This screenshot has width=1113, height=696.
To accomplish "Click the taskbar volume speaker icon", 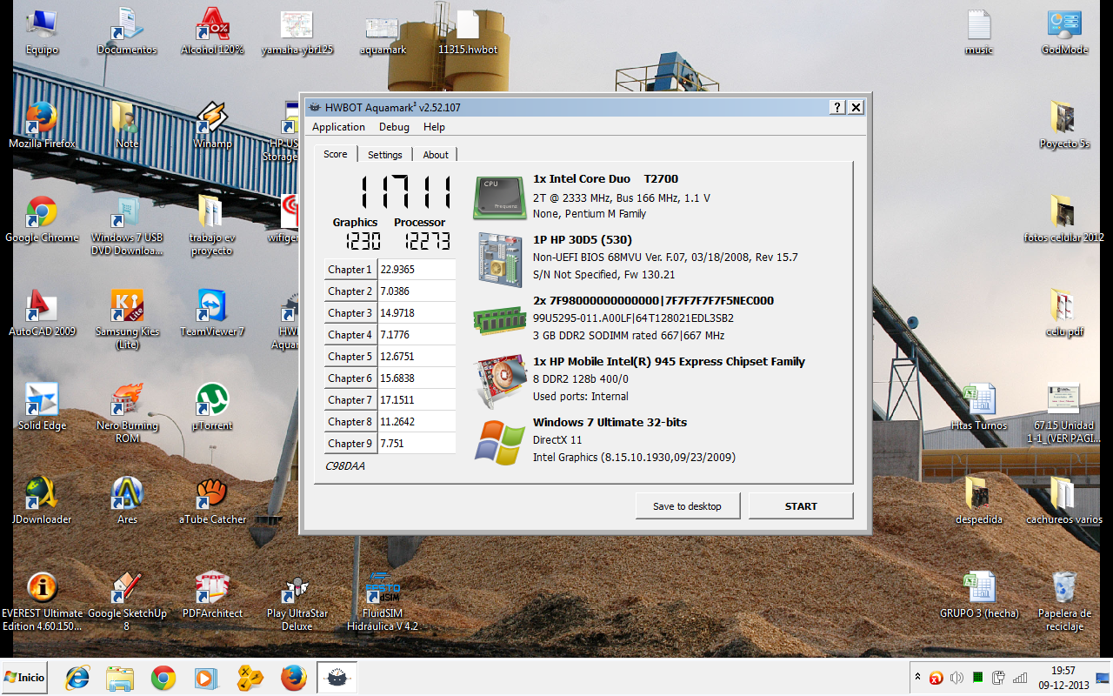I will point(957,677).
